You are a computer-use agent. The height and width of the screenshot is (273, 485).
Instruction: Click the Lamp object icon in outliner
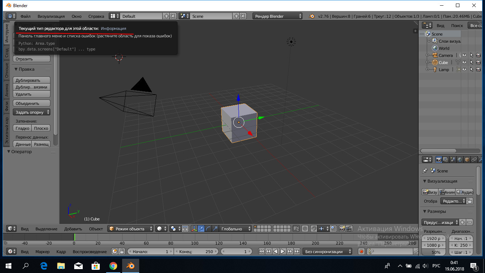tap(435, 69)
